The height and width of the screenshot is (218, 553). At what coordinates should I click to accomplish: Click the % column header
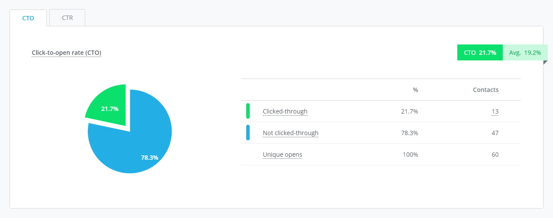[415, 90]
